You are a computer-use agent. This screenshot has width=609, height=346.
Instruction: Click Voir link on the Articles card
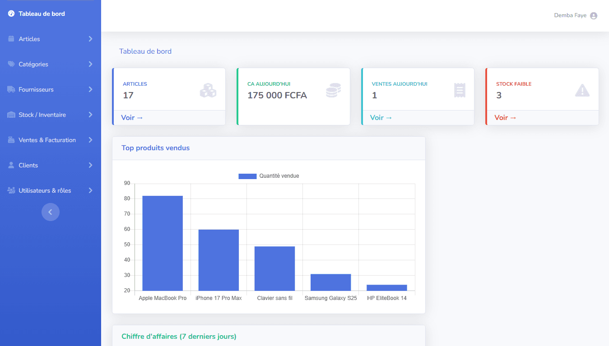[x=132, y=118]
